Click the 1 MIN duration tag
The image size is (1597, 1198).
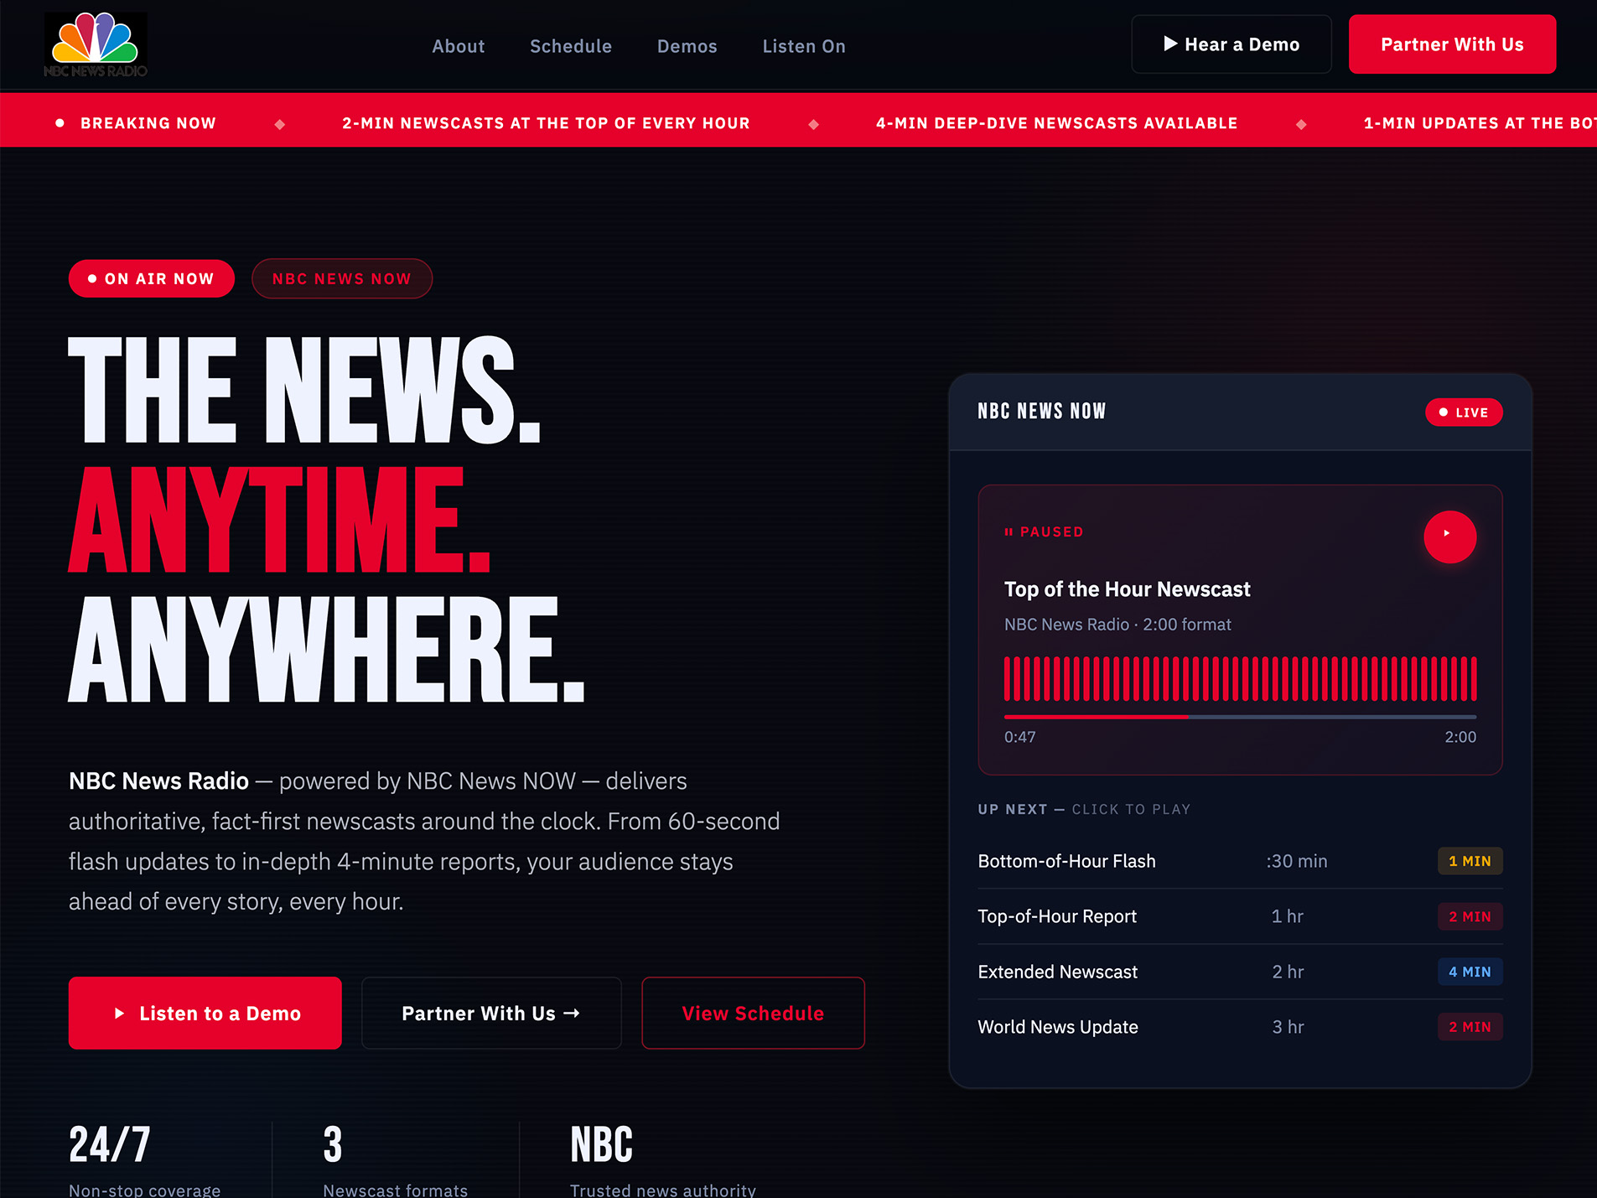[x=1470, y=861]
